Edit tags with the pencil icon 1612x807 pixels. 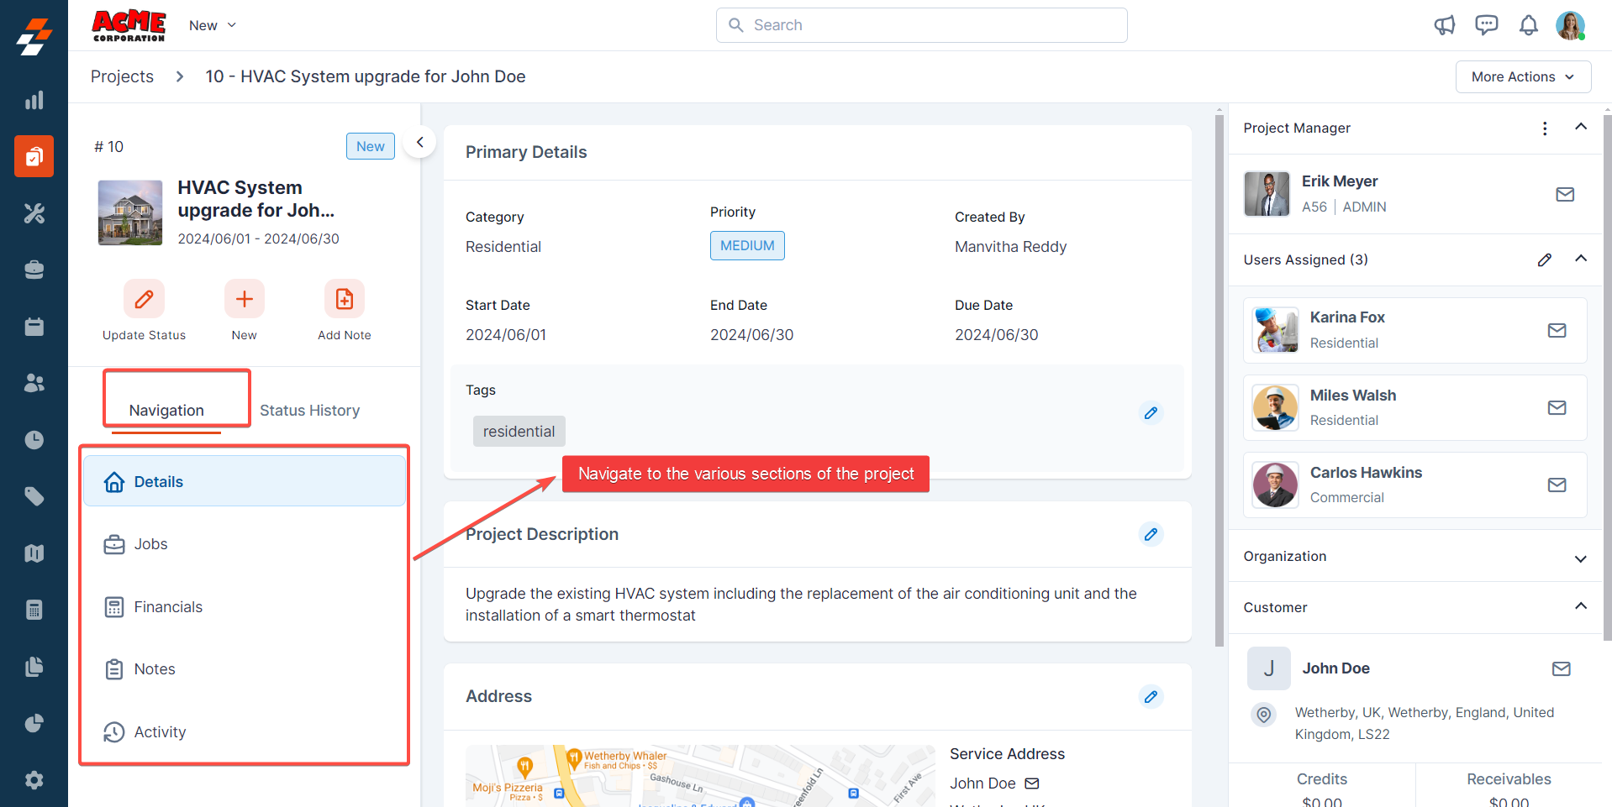click(1151, 413)
